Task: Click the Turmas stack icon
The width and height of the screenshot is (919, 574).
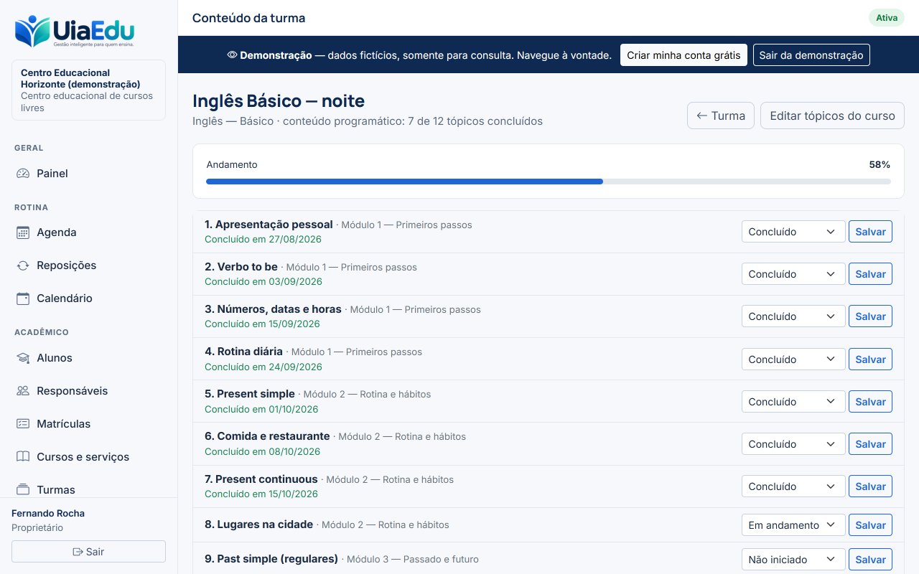Action: (x=23, y=490)
